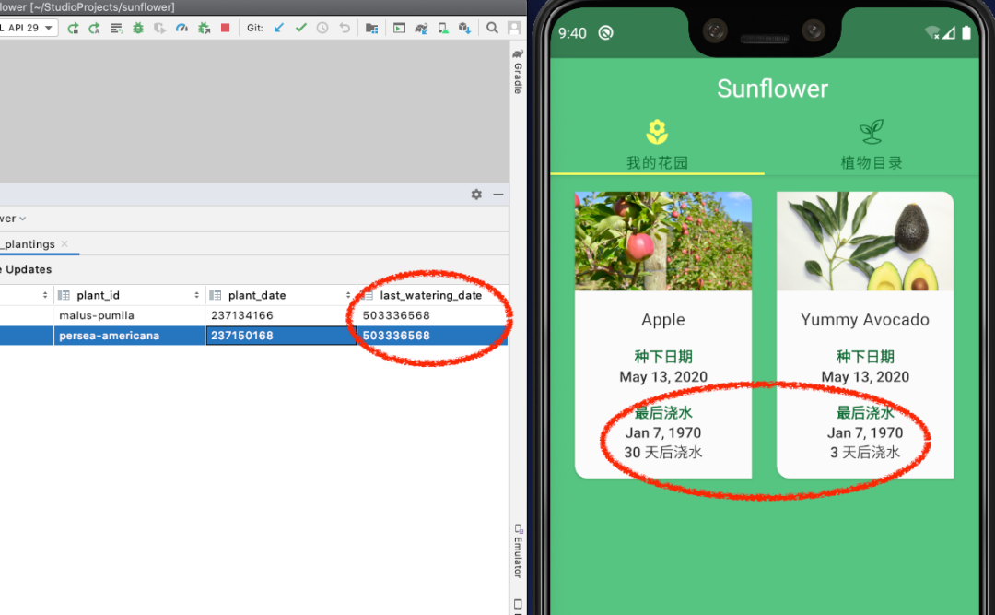Screen dimensions: 995x615
Task: Sort by last_watering_date column header
Action: click(x=433, y=295)
